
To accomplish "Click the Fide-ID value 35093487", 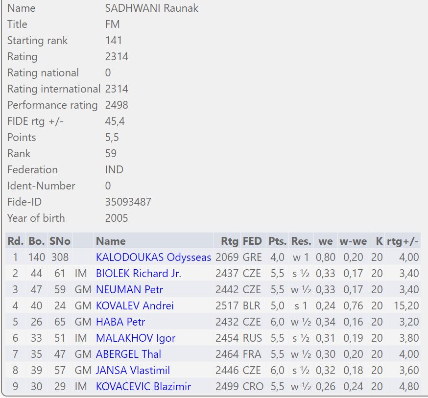I will [128, 202].
